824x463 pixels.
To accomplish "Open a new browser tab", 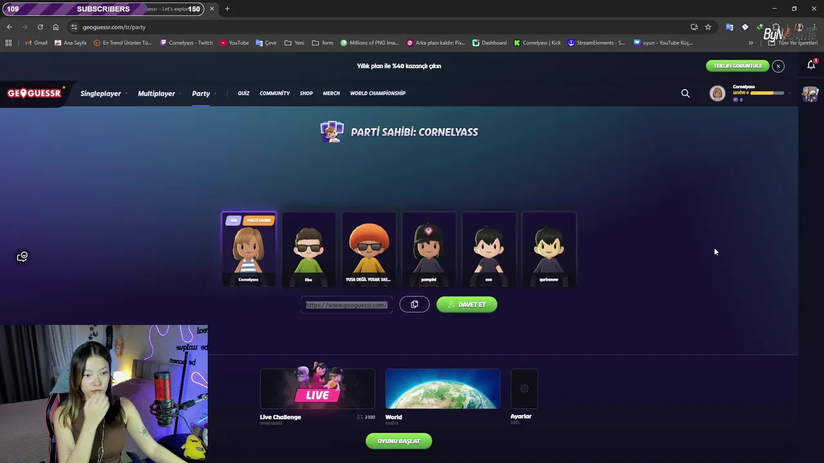I will pyautogui.click(x=227, y=9).
